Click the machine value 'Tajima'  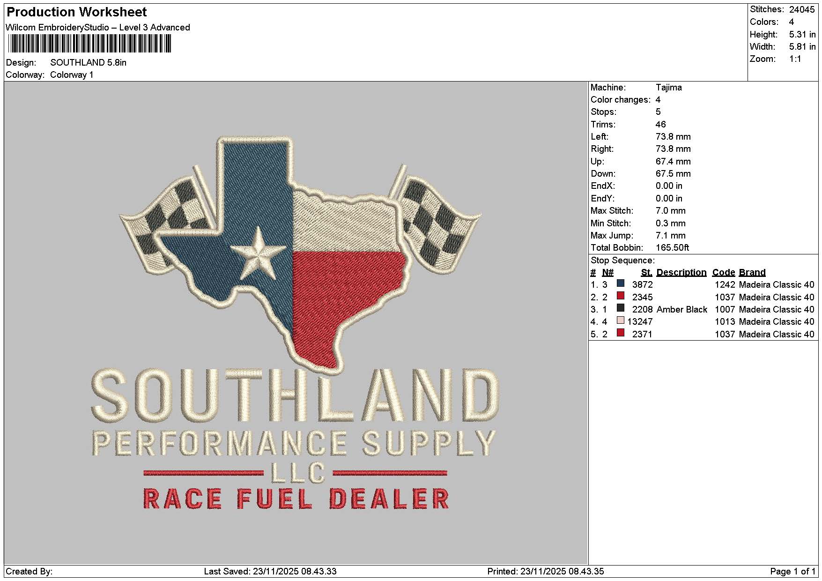tap(669, 88)
